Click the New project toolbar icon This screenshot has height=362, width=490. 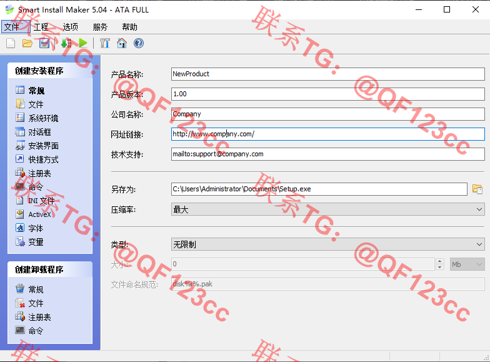click(x=11, y=43)
